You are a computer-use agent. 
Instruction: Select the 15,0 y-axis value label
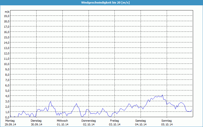click(7, 37)
